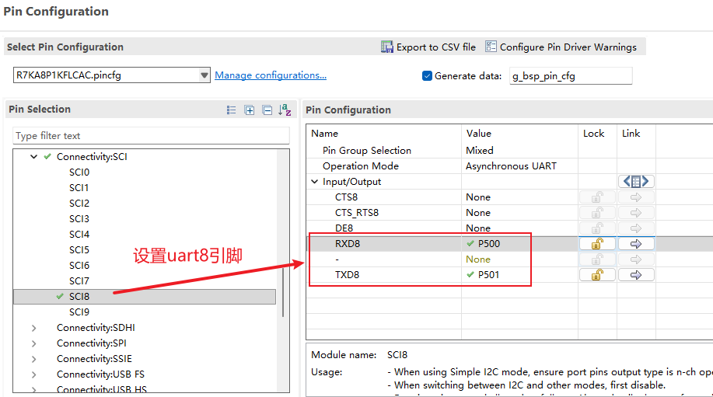Select SCI4 in the tree
Screen dimensions: 713x397
point(79,235)
